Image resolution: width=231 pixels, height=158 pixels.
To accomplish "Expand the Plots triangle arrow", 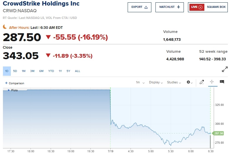I will (x=9, y=90).
